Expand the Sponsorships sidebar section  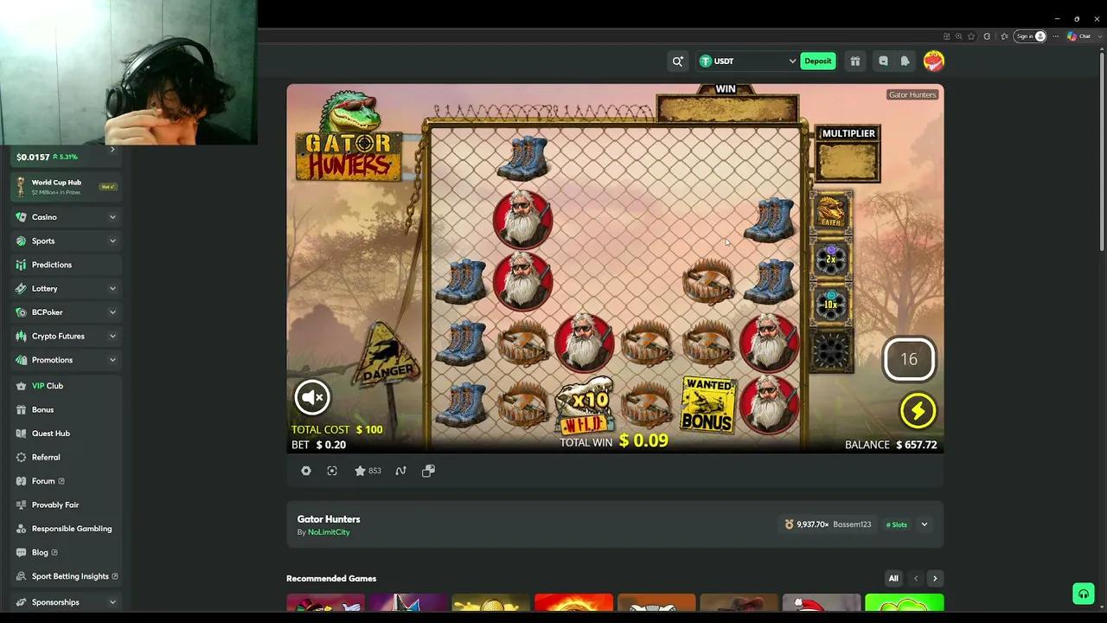tap(66, 602)
